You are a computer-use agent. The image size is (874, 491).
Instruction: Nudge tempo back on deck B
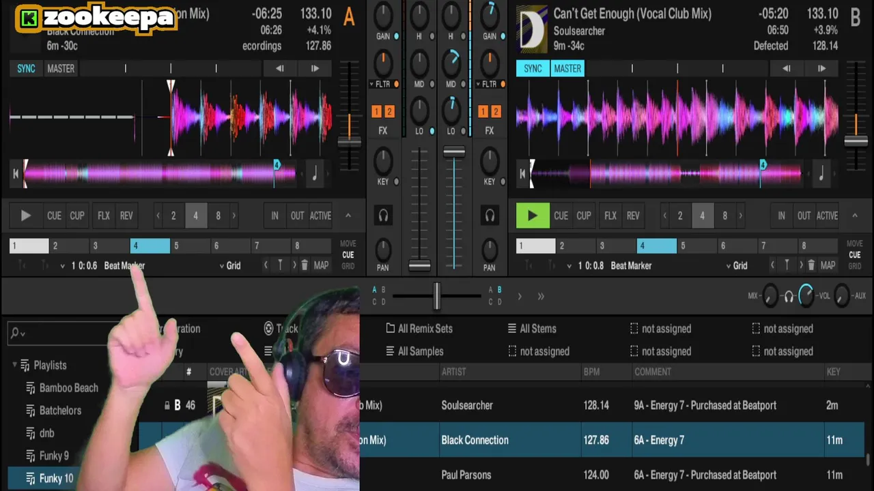(x=787, y=68)
